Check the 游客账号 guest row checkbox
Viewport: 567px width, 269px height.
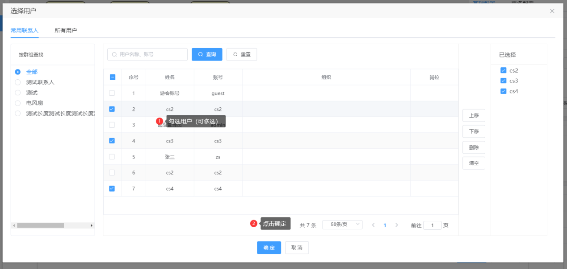(112, 93)
